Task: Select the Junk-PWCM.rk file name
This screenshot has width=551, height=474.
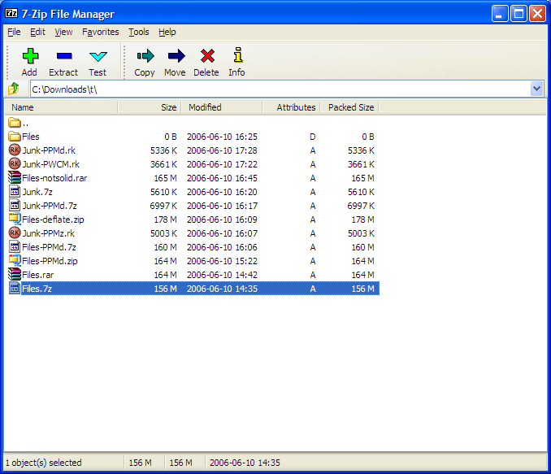Action: (x=51, y=164)
